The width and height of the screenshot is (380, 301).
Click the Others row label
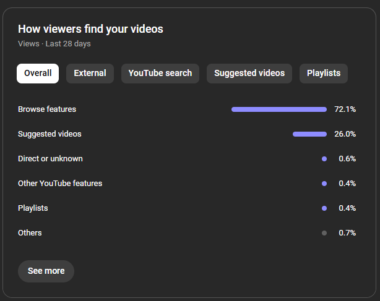click(x=30, y=233)
